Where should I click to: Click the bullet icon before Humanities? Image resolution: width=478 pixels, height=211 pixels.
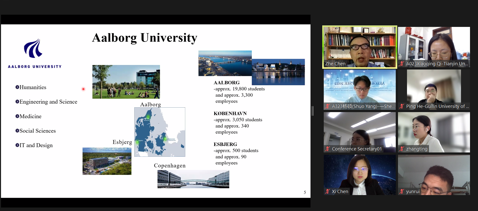[17, 87]
